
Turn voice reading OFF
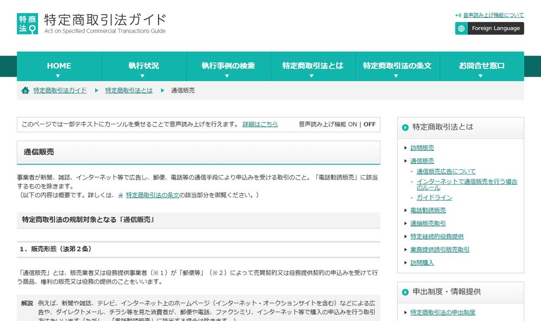point(370,124)
